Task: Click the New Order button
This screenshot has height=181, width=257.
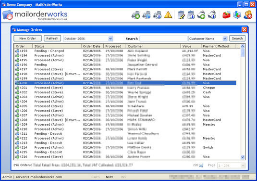Action: (x=27, y=39)
